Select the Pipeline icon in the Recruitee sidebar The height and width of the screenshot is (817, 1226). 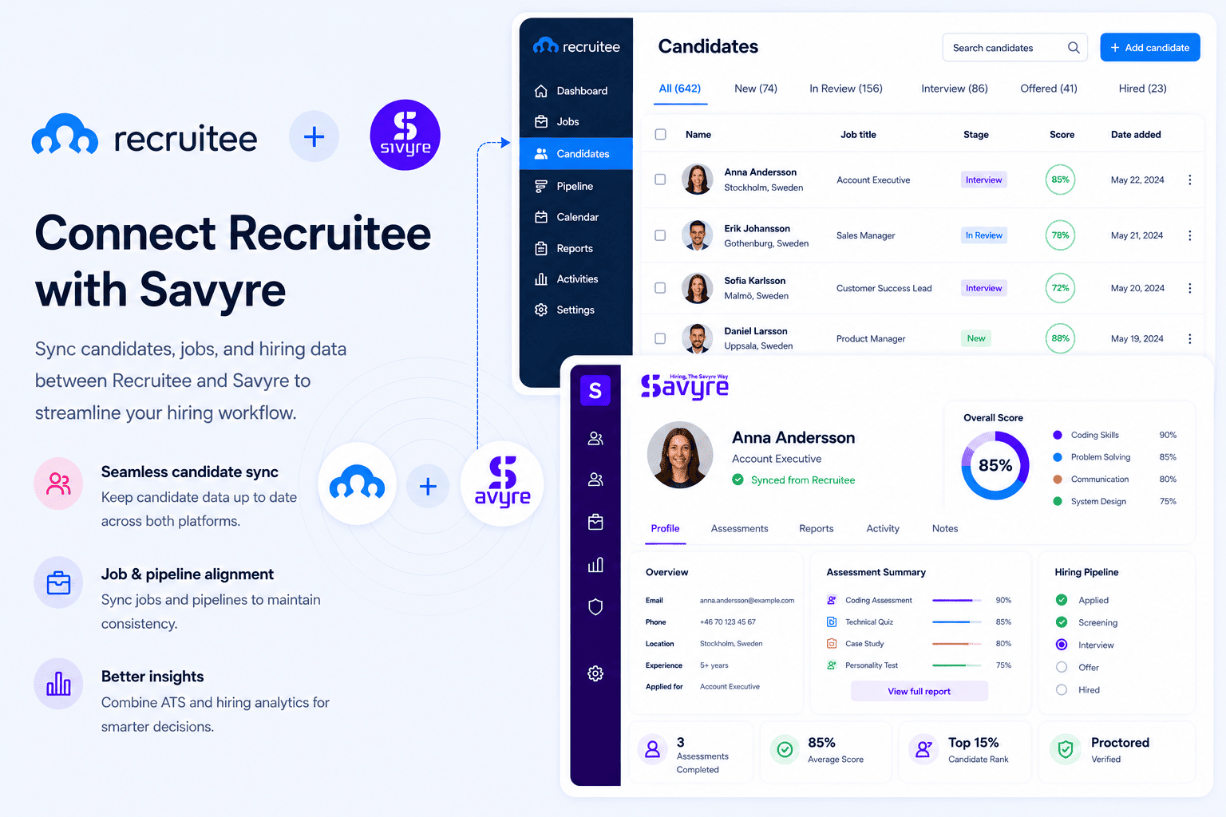coord(541,186)
